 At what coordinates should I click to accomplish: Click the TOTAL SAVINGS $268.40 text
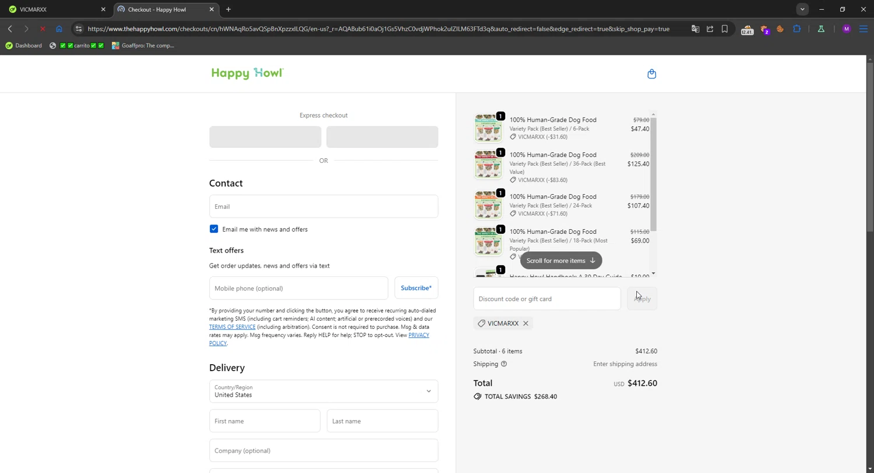click(x=521, y=397)
